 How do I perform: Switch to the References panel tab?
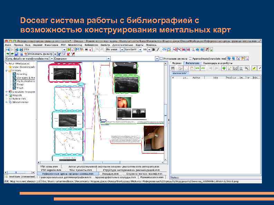pos(193,63)
